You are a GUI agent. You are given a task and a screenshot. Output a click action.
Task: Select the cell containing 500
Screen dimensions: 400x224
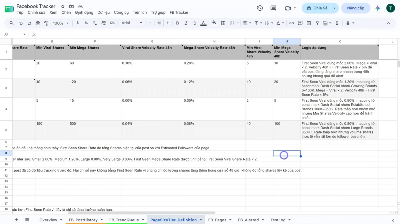95,130
